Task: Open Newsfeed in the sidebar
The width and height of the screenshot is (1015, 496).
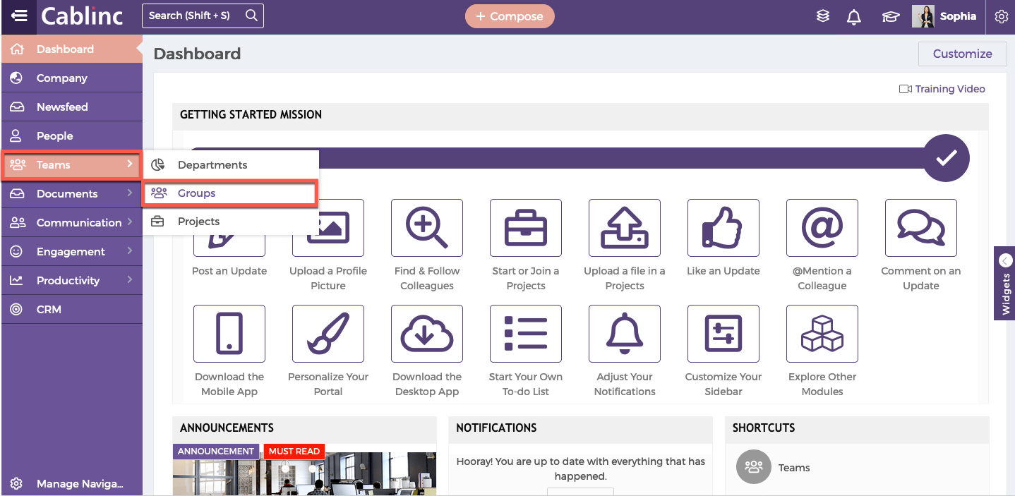Action: click(71, 107)
